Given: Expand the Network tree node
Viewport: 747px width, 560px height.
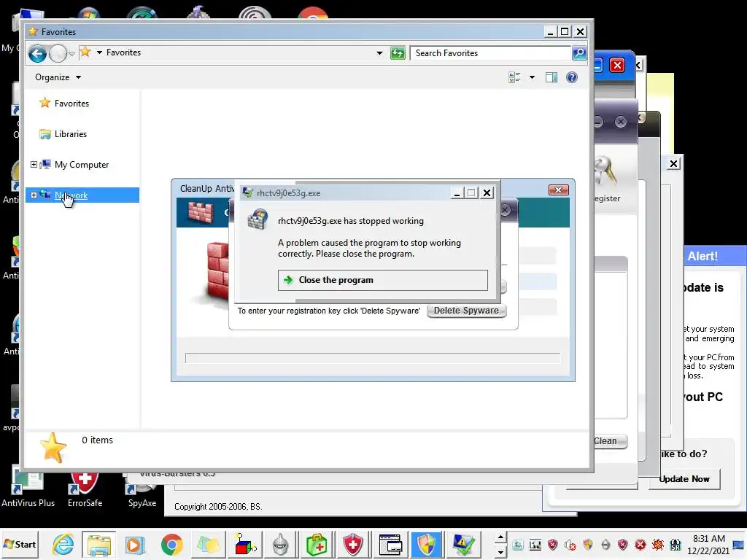Looking at the screenshot, I should click(34, 195).
